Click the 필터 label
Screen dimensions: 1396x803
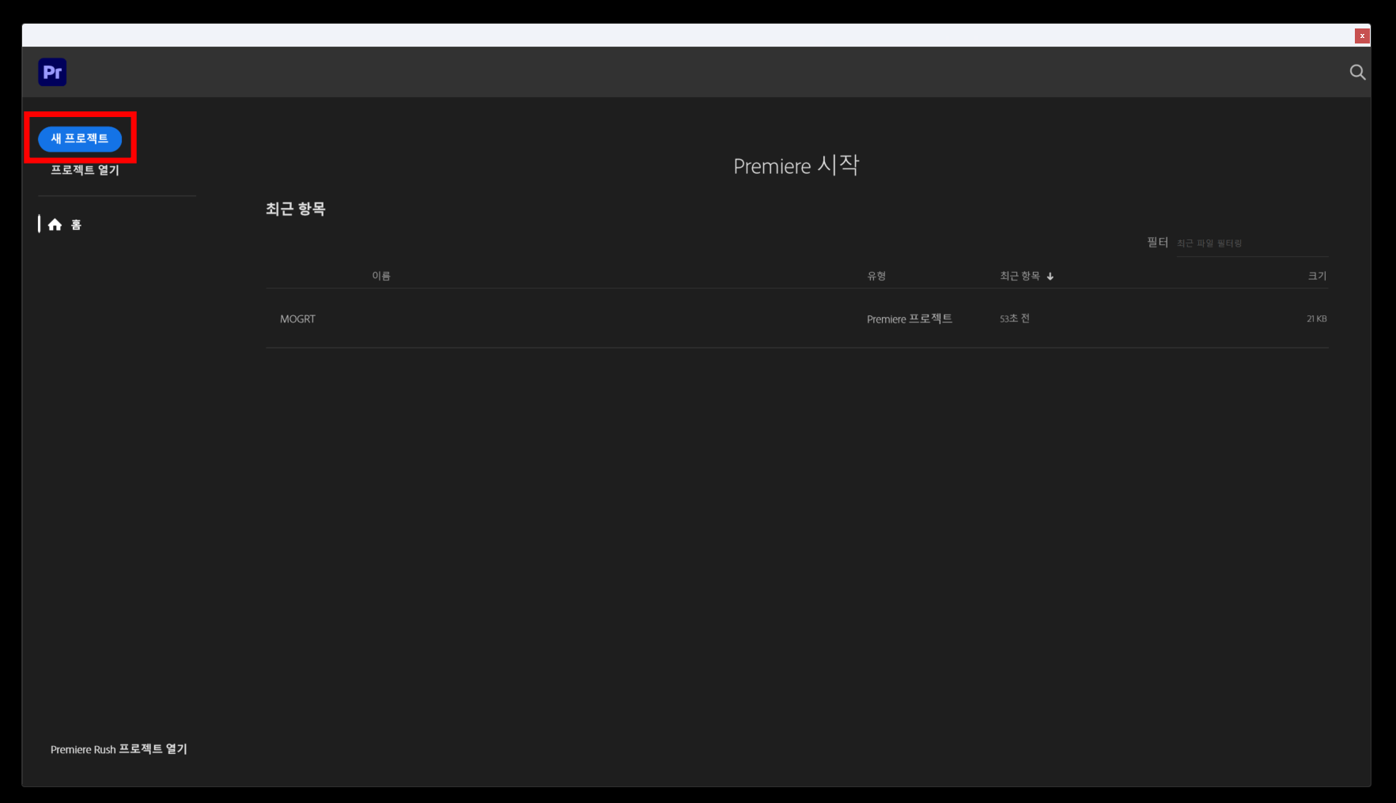[1157, 242]
